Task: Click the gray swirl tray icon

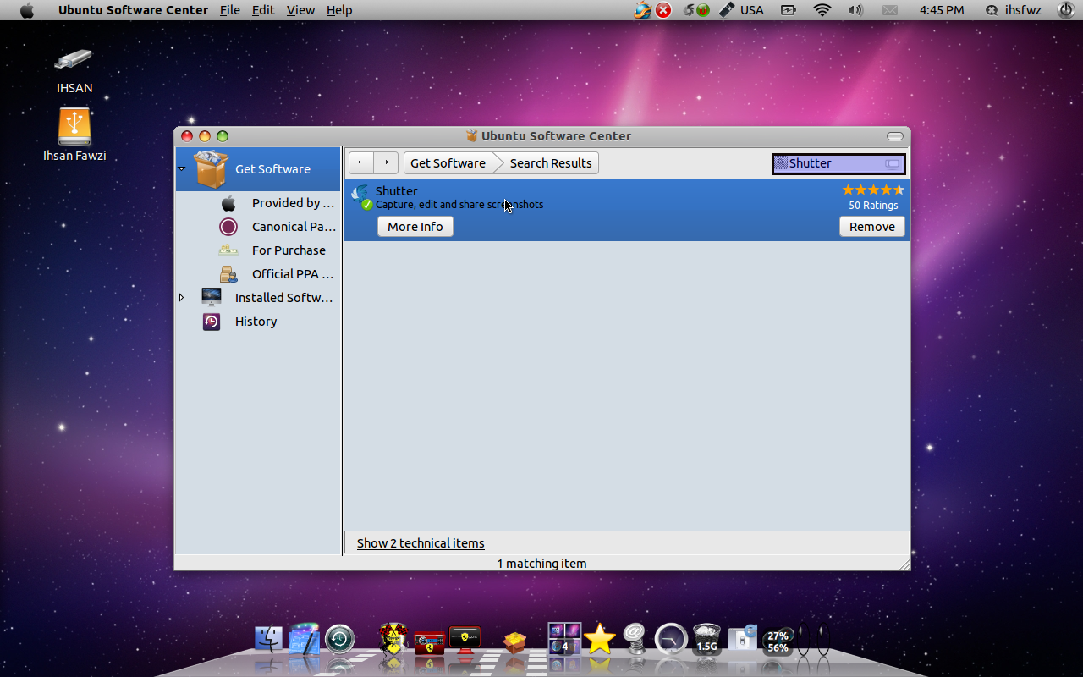Action: pos(689,10)
